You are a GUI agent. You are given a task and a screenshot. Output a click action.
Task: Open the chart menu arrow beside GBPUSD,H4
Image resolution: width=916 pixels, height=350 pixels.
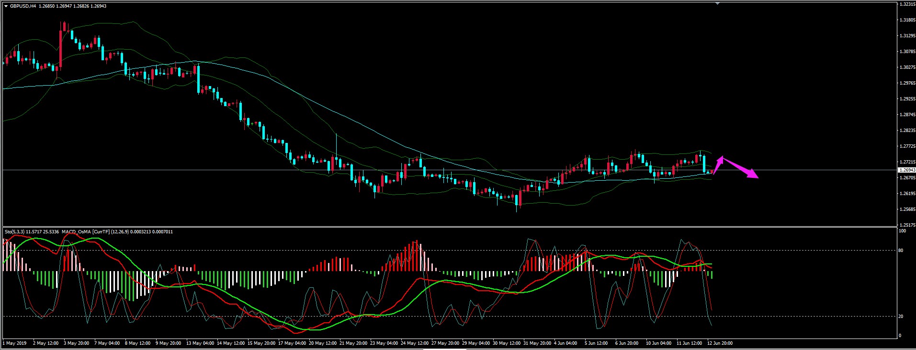pos(6,6)
